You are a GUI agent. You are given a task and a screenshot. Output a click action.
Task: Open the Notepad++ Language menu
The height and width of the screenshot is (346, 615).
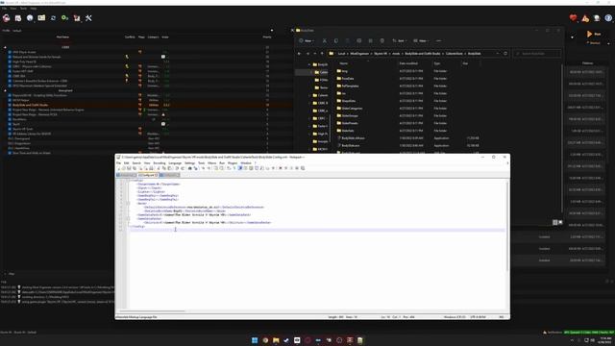click(x=175, y=162)
